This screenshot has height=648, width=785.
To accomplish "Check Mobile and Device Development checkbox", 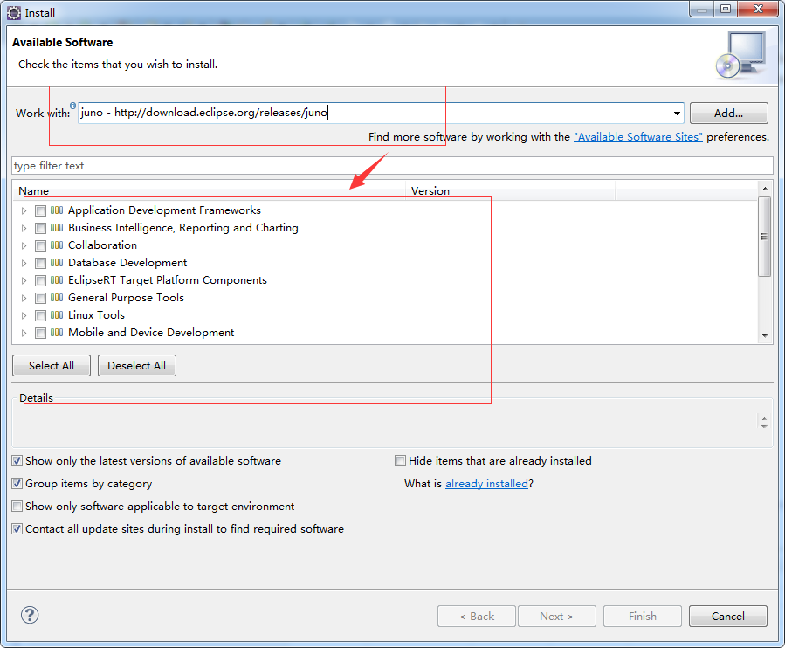I will [40, 334].
